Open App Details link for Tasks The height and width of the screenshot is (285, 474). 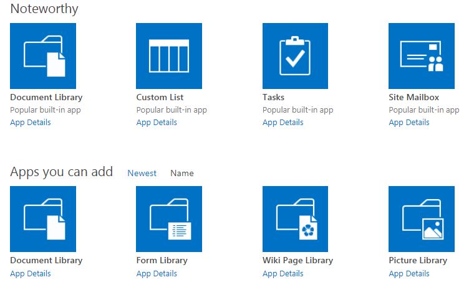click(x=283, y=123)
